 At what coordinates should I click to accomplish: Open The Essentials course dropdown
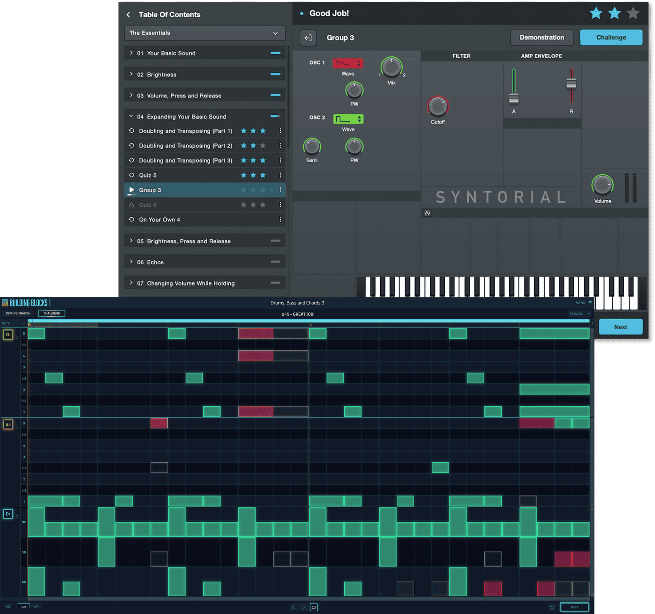click(275, 33)
